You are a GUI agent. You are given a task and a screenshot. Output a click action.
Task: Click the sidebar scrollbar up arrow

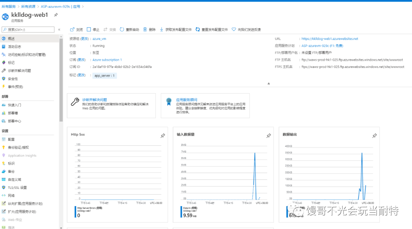(x=61, y=37)
